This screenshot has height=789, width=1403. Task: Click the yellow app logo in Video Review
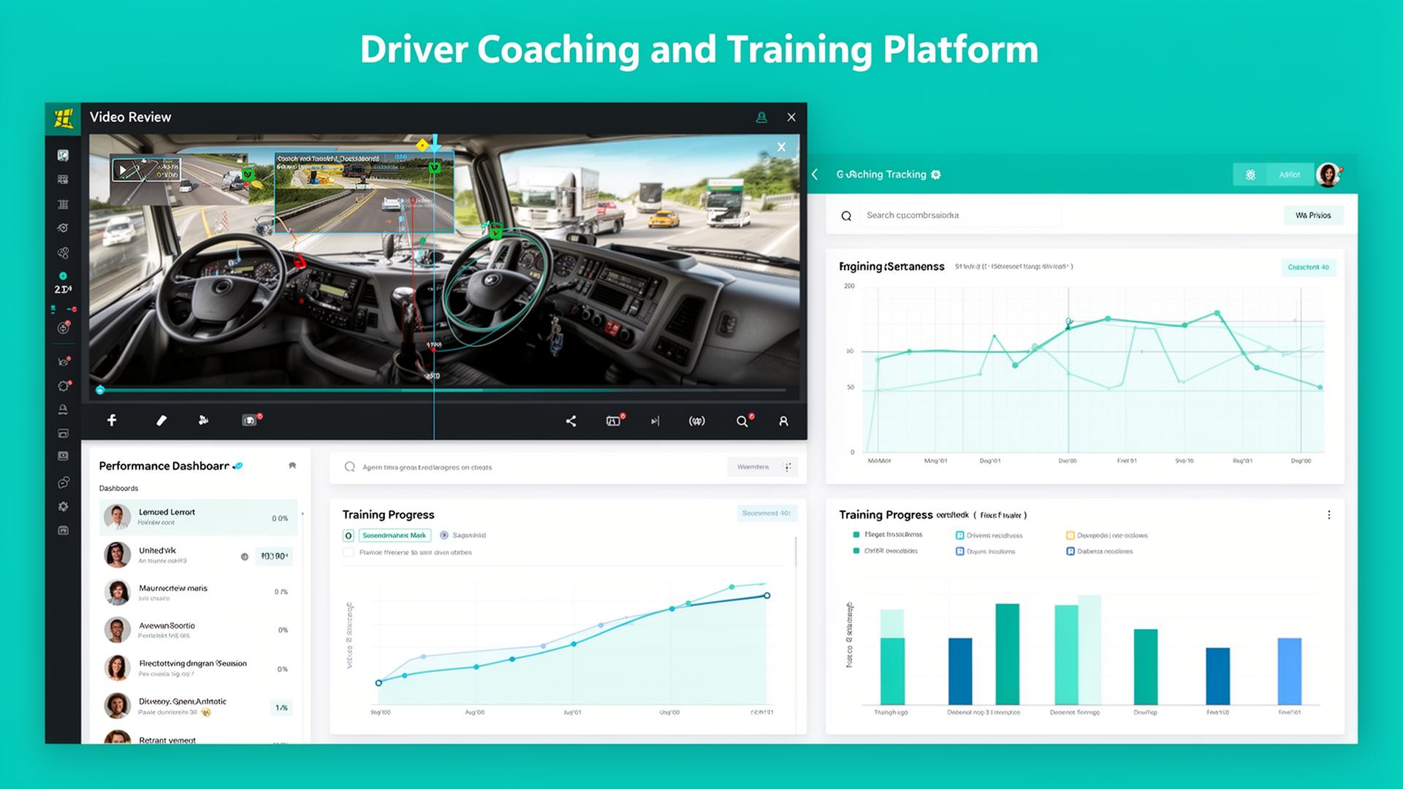64,118
